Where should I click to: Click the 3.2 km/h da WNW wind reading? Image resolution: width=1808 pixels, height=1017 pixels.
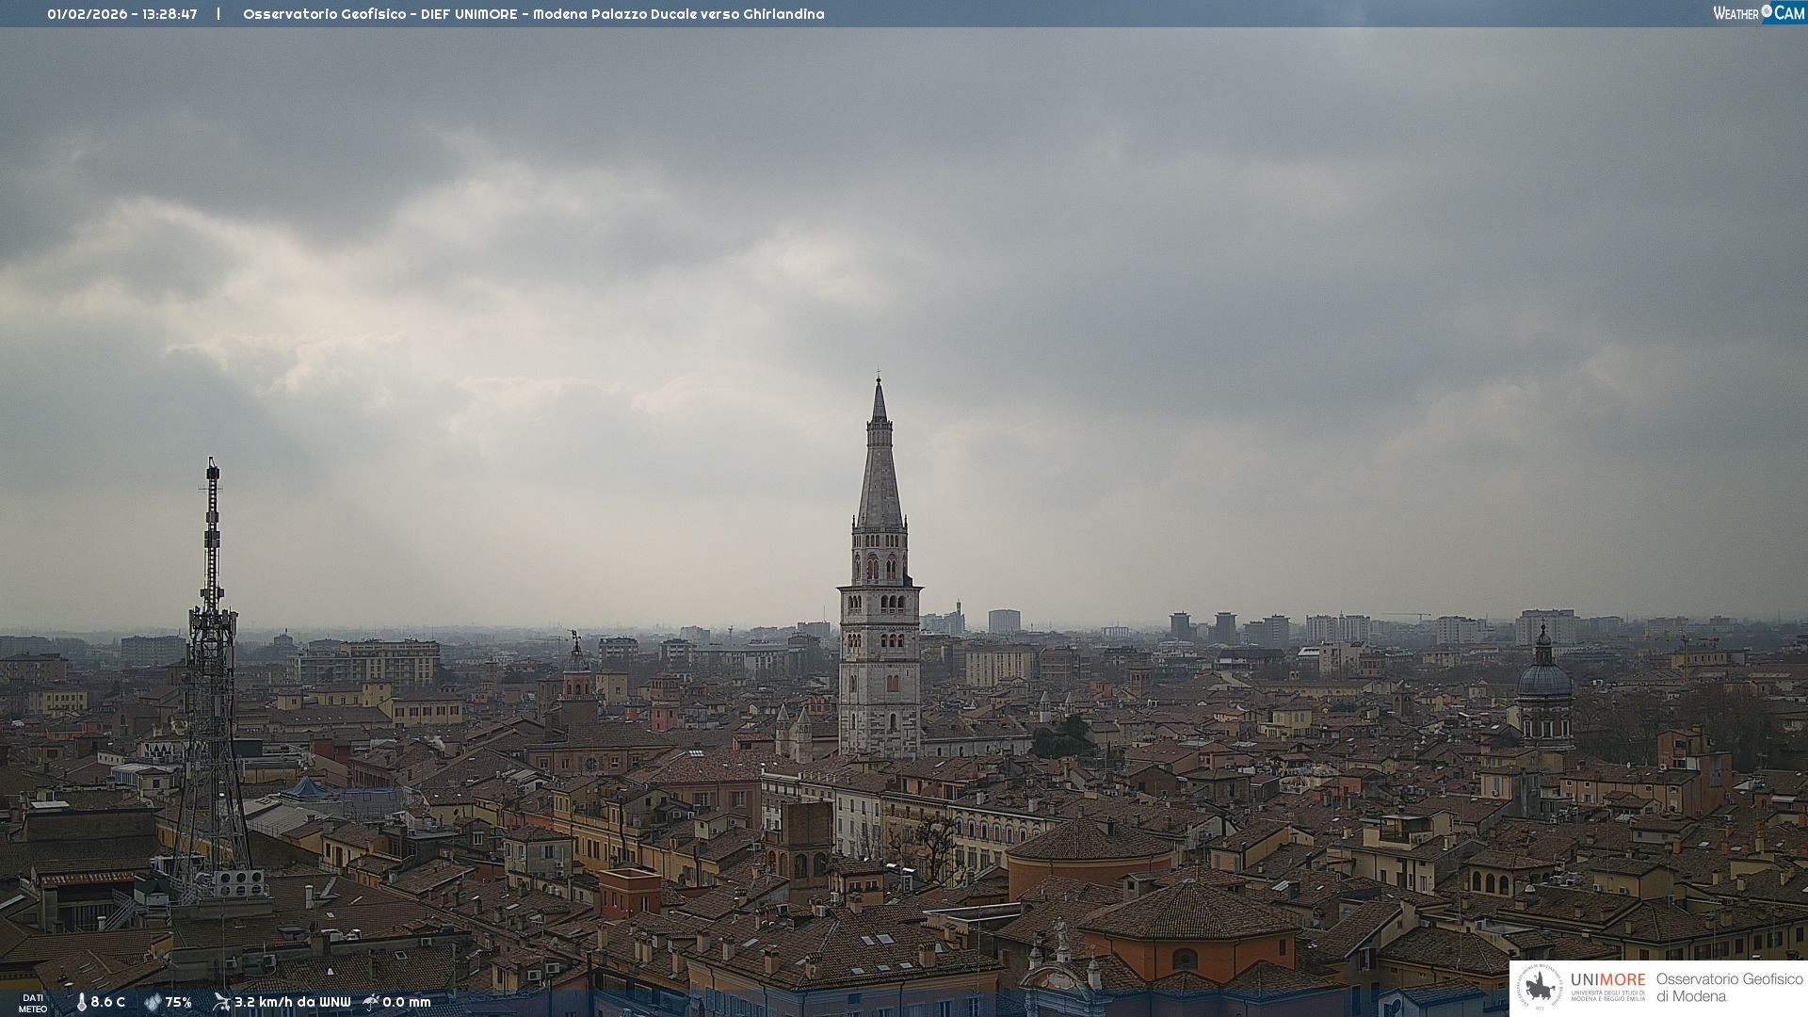pyautogui.click(x=292, y=1003)
